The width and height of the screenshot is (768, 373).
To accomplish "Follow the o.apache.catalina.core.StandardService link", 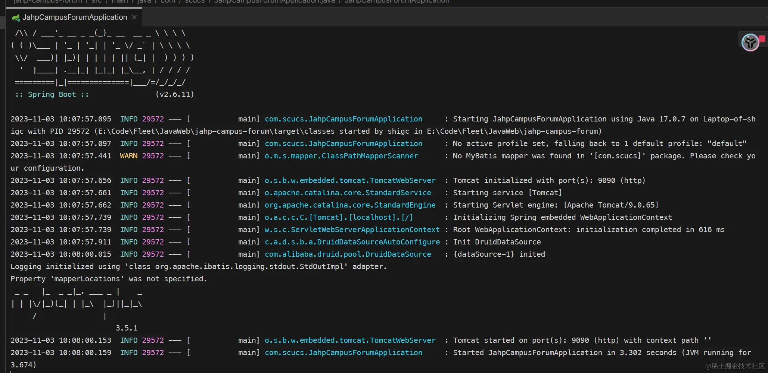I will [348, 193].
